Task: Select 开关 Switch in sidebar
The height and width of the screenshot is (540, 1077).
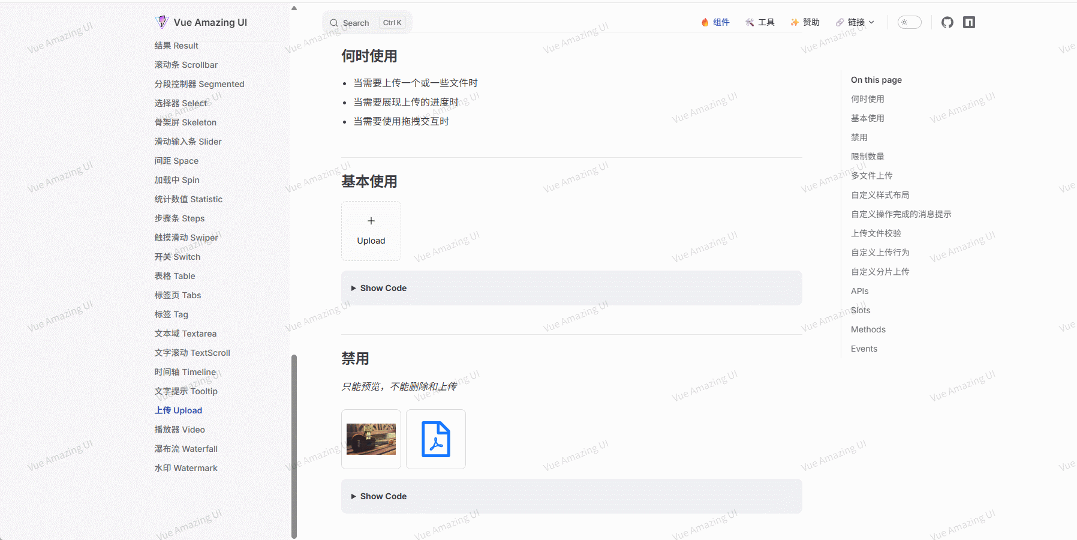Action: pyautogui.click(x=178, y=257)
